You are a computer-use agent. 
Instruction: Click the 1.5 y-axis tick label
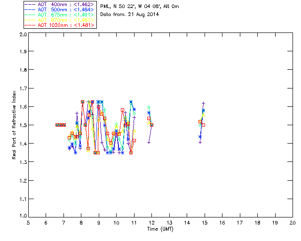click(x=23, y=125)
